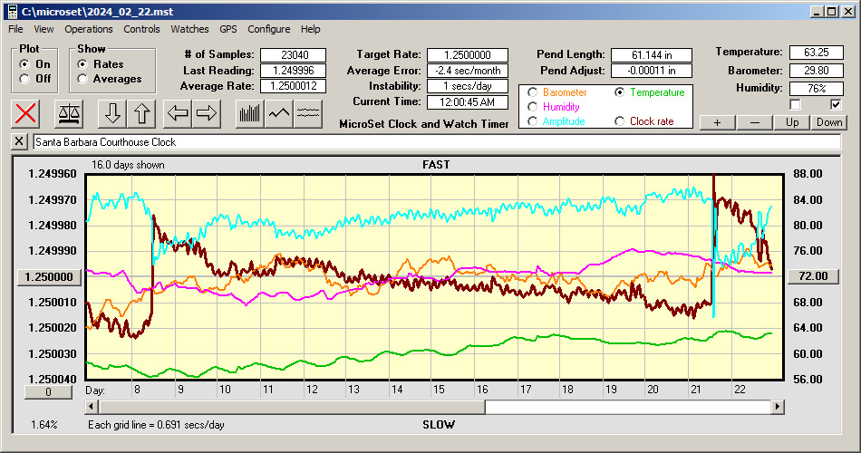Select the Humidity trace radio button

(532, 107)
